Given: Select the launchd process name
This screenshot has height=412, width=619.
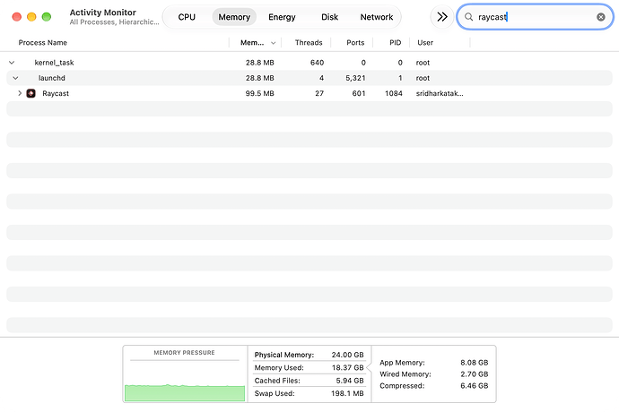Looking at the screenshot, I should (x=52, y=78).
